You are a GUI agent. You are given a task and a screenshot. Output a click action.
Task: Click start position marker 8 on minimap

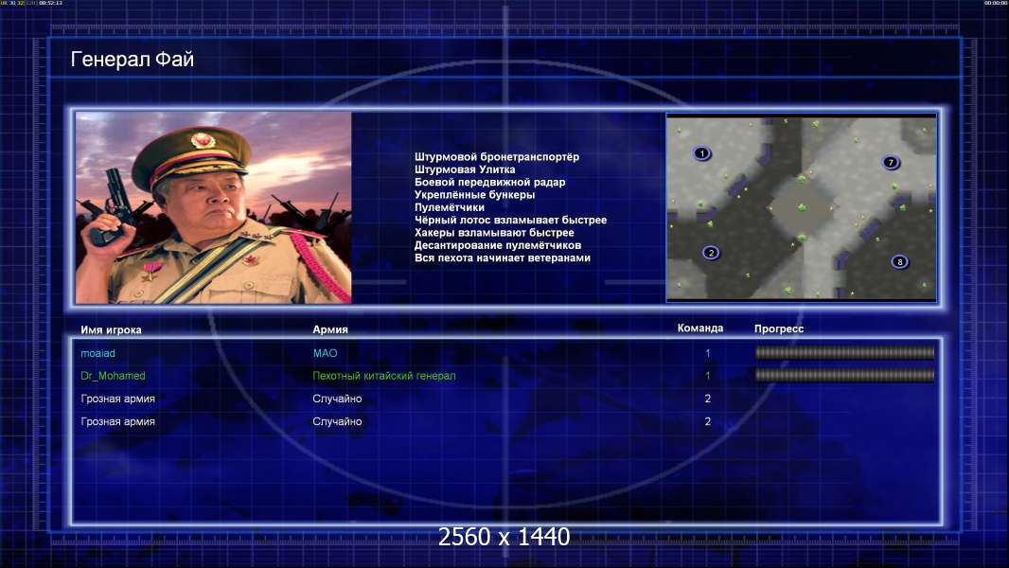pos(899,261)
